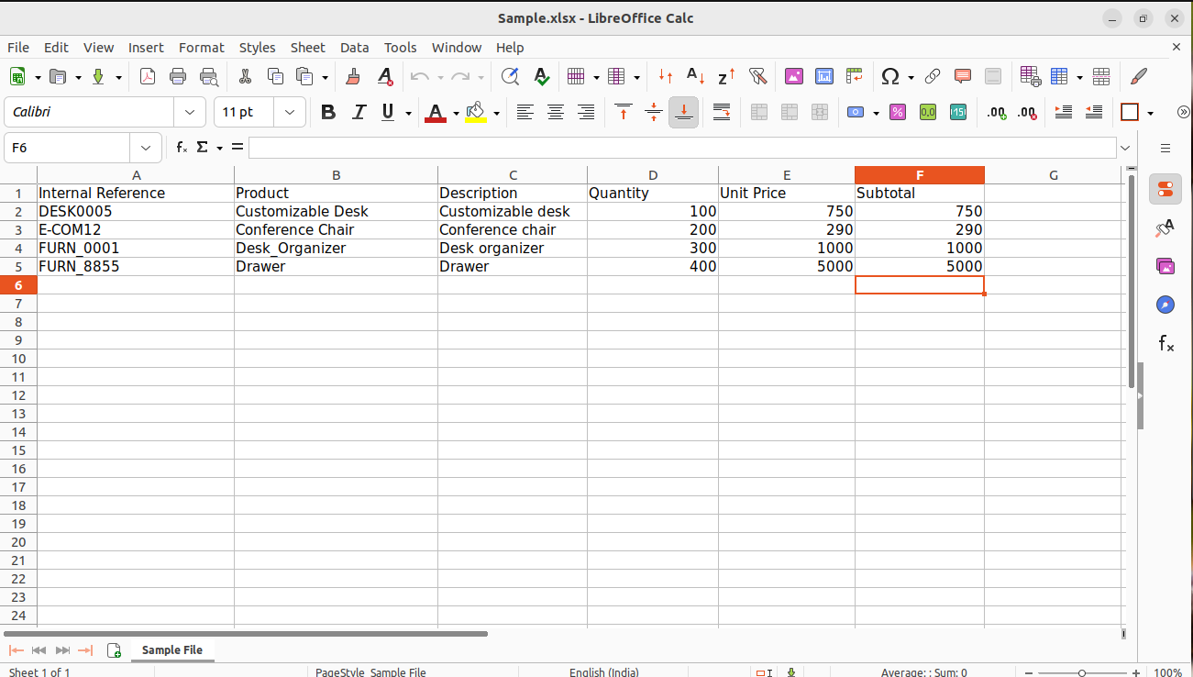Clear direct formatting
The image size is (1193, 677).
tap(385, 77)
